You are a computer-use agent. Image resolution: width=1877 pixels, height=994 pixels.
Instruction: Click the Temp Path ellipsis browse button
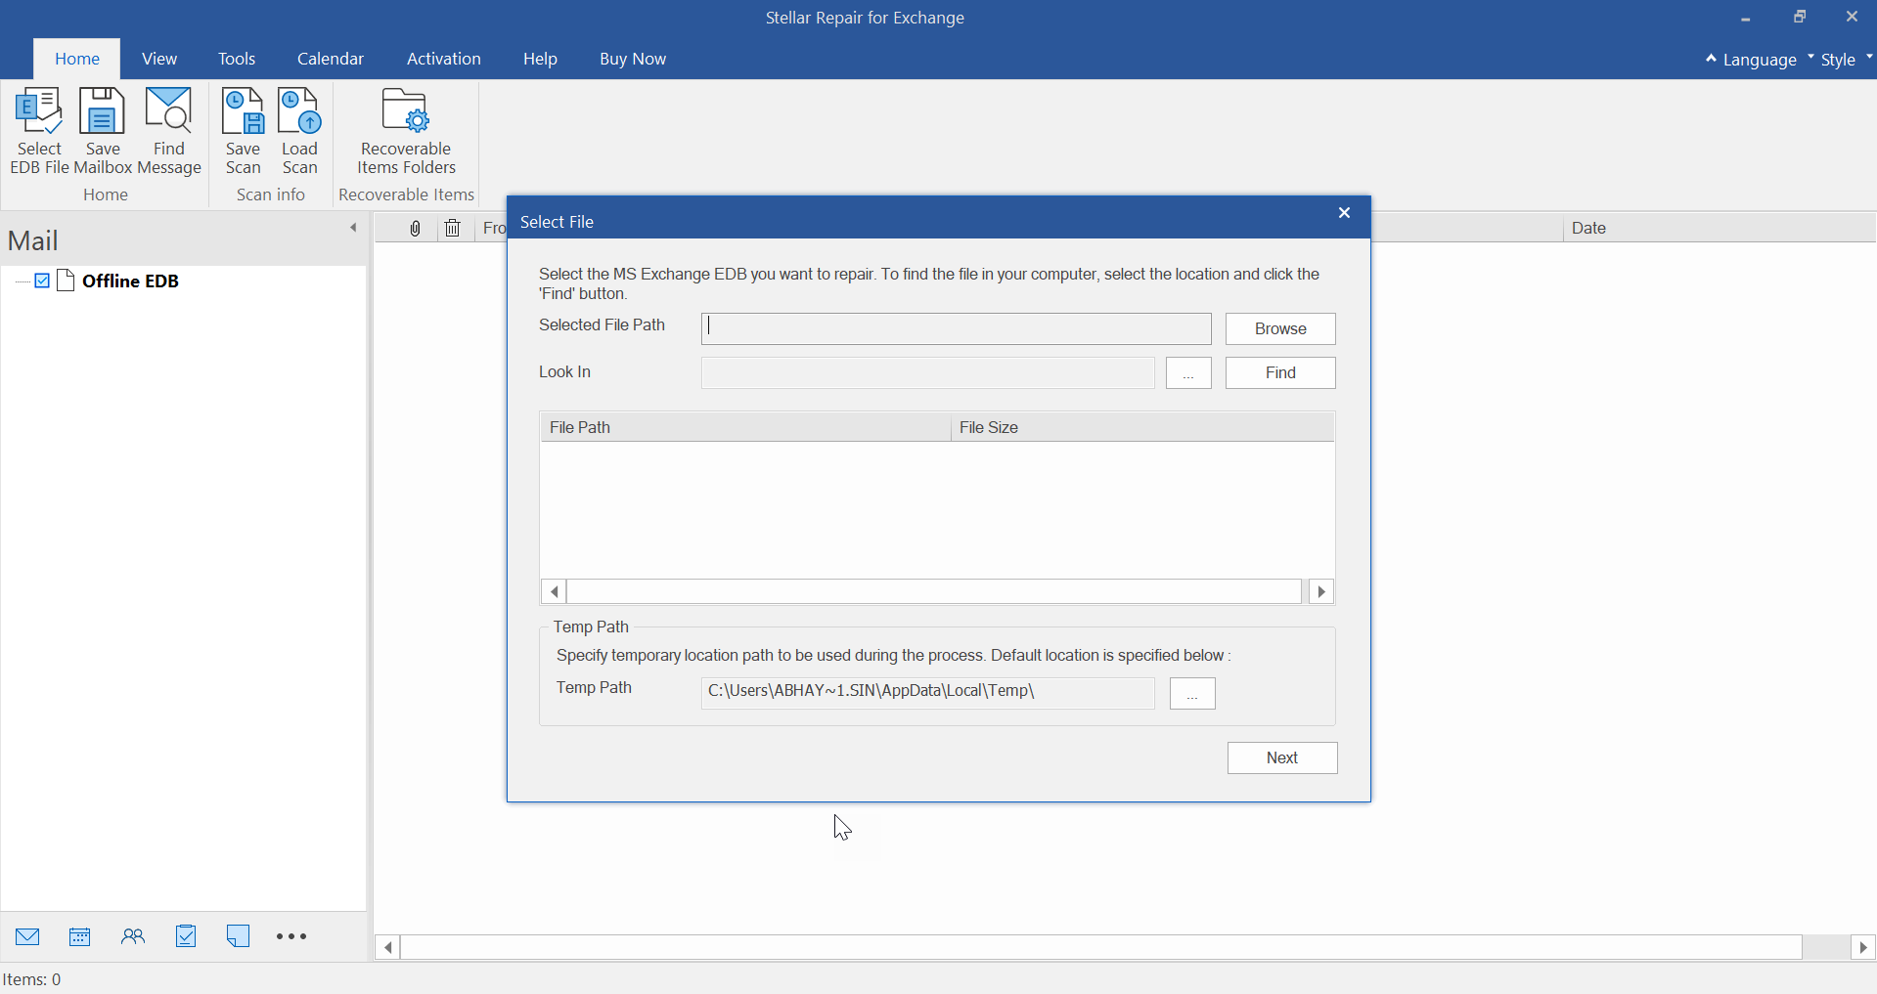coord(1191,693)
